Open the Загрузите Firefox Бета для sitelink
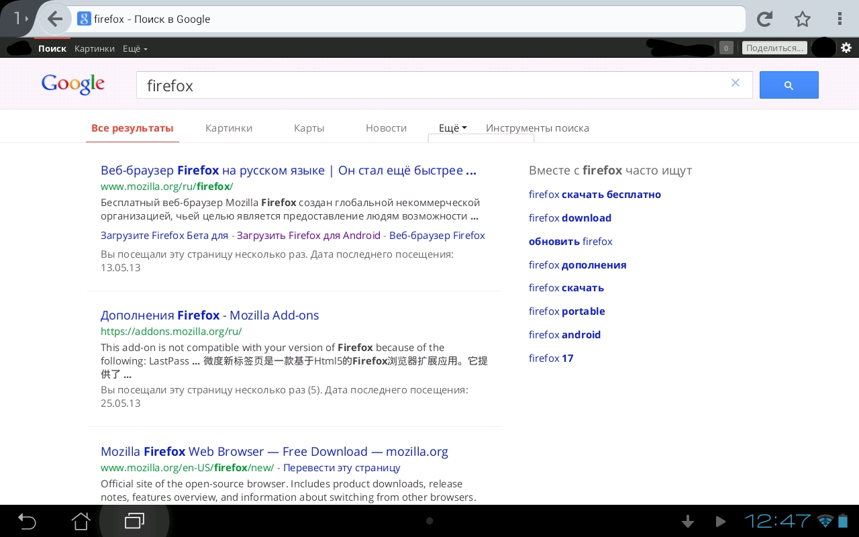The image size is (859, 537). pos(164,236)
